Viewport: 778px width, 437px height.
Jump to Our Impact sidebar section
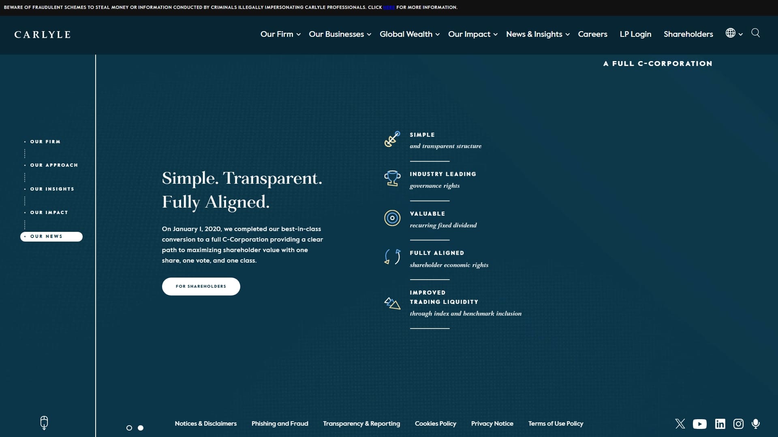[49, 212]
